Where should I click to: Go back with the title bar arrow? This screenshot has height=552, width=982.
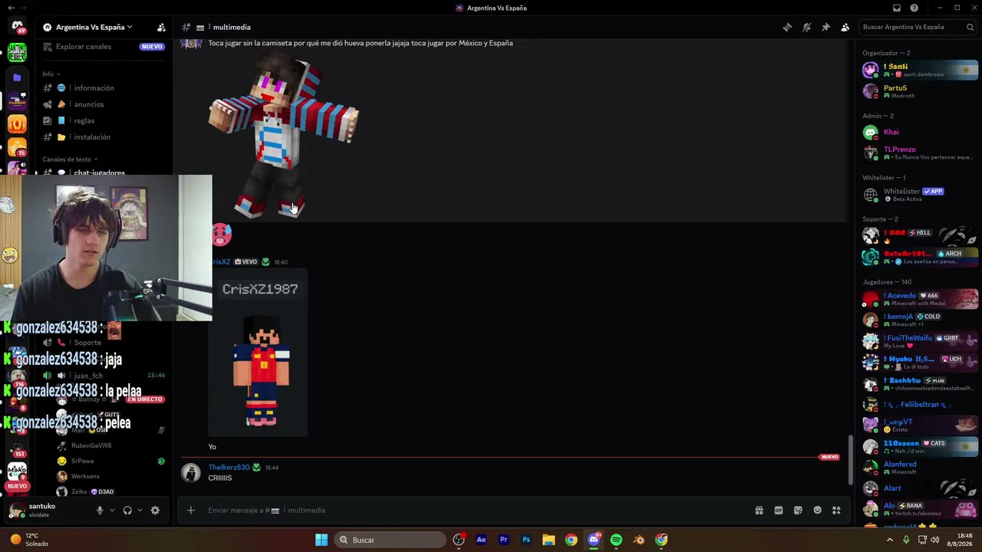click(x=11, y=8)
